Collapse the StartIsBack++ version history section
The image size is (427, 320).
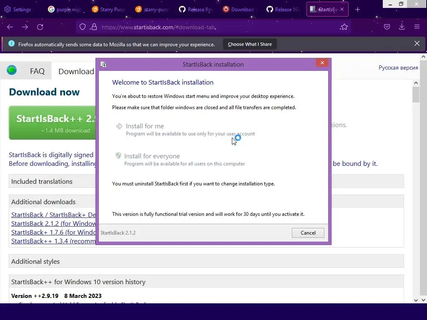pyautogui.click(x=206, y=282)
